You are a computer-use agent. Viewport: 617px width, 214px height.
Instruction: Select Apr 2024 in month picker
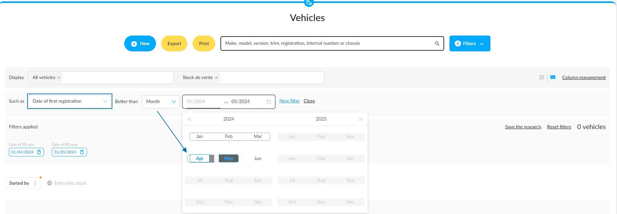tap(200, 158)
